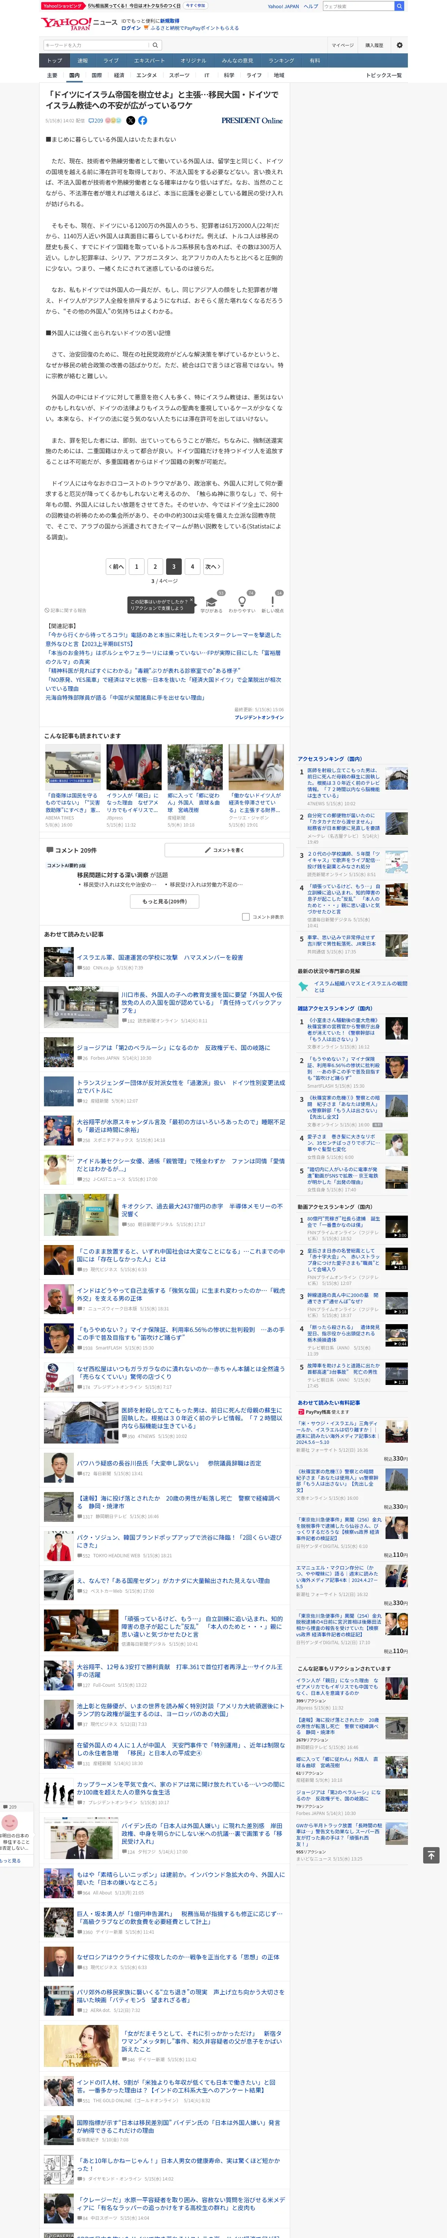The image size is (447, 2238).
Task: Open the 有料 navigation tab
Action: click(315, 61)
